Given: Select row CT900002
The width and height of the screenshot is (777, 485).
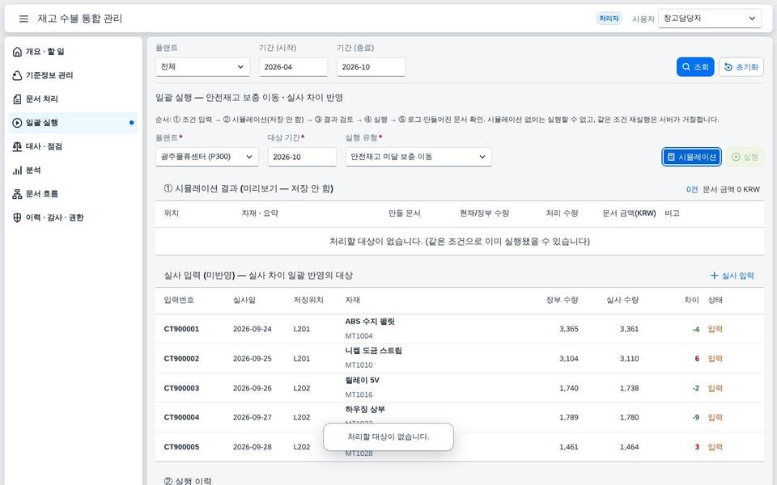Looking at the screenshot, I should coord(460,358).
